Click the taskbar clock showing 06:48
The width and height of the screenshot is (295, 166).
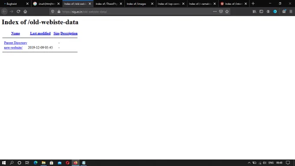pyautogui.click(x=279, y=163)
